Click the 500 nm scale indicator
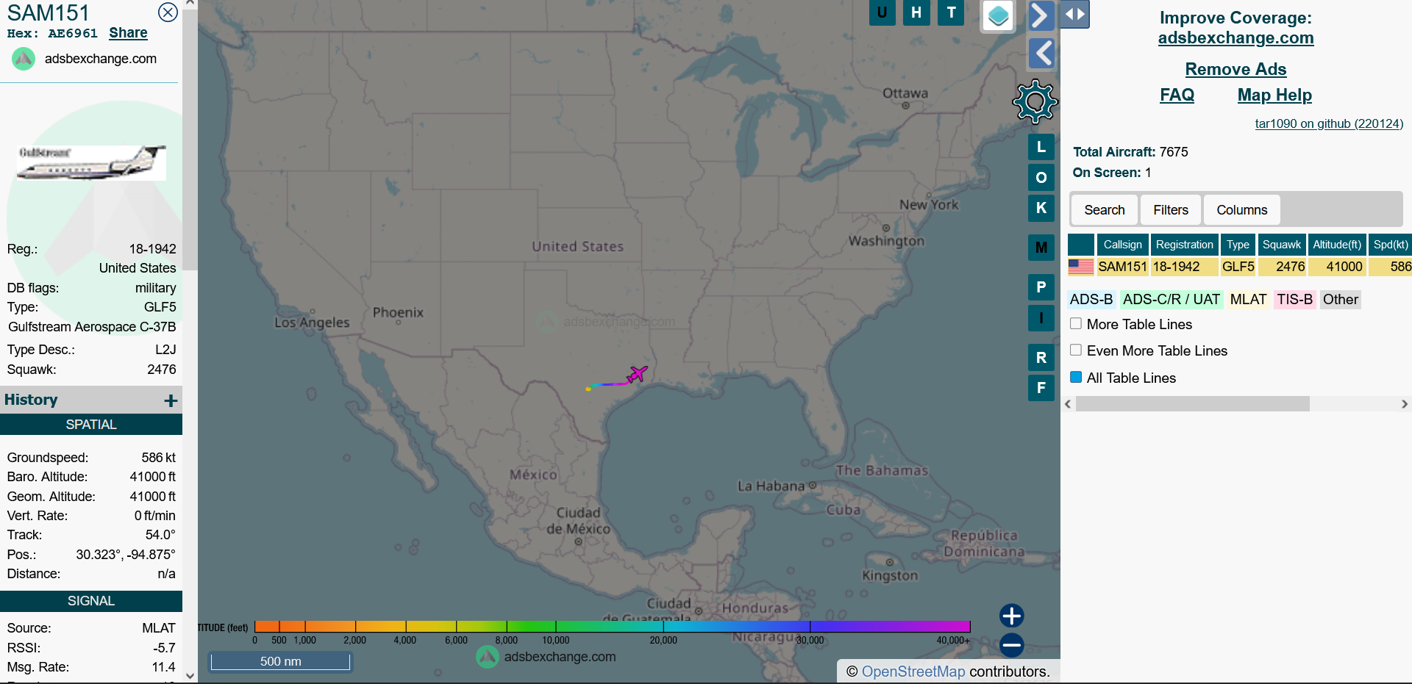The image size is (1412, 684). coord(280,661)
